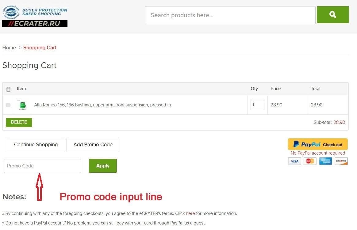Tick the Alfa Romeo bushing item checkbox
The width and height of the screenshot is (357, 230).
point(8,105)
